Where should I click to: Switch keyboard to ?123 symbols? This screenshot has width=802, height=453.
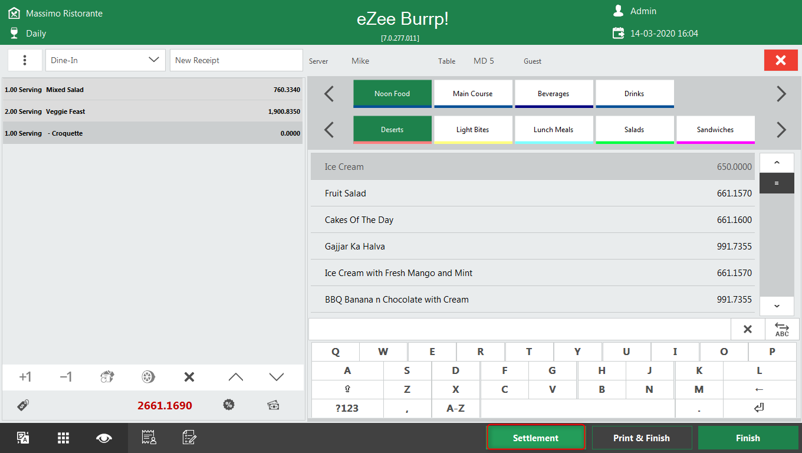point(347,408)
